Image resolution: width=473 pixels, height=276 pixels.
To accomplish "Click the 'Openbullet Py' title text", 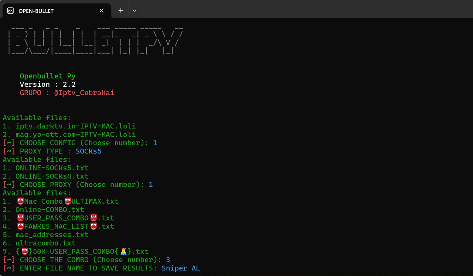I will [x=48, y=76].
